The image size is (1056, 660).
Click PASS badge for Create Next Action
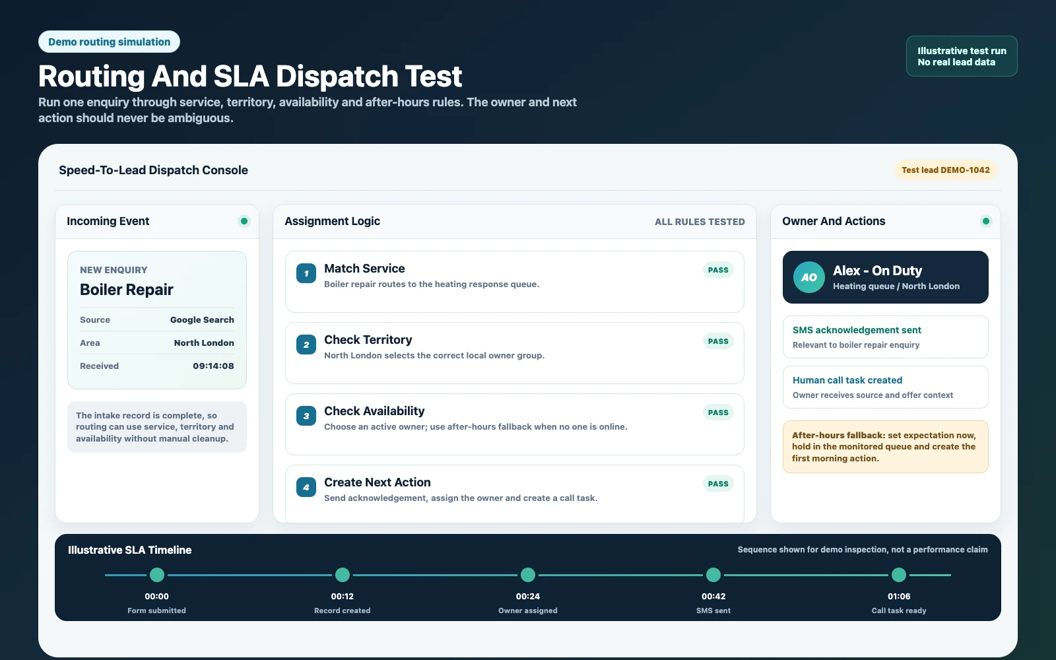coord(718,484)
